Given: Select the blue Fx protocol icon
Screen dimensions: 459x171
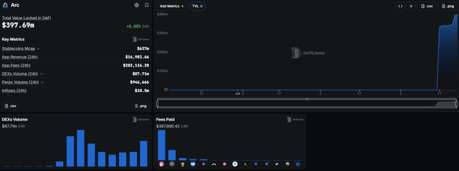Looking at the screenshot, I should [x=298, y=164].
